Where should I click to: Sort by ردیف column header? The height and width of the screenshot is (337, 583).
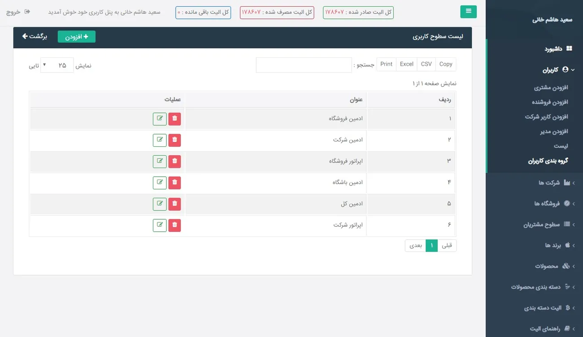pyautogui.click(x=411, y=99)
